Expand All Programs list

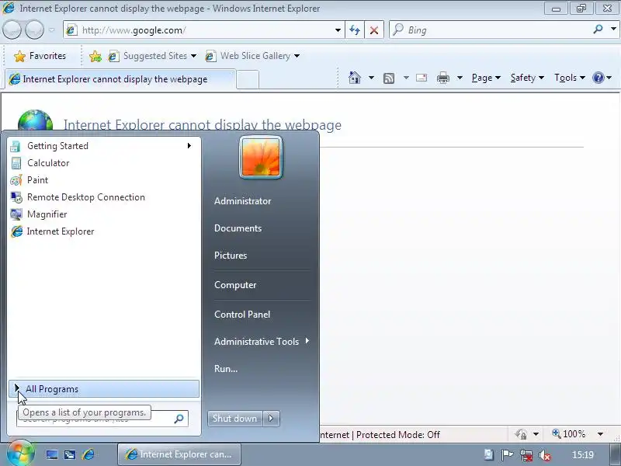[104, 389]
